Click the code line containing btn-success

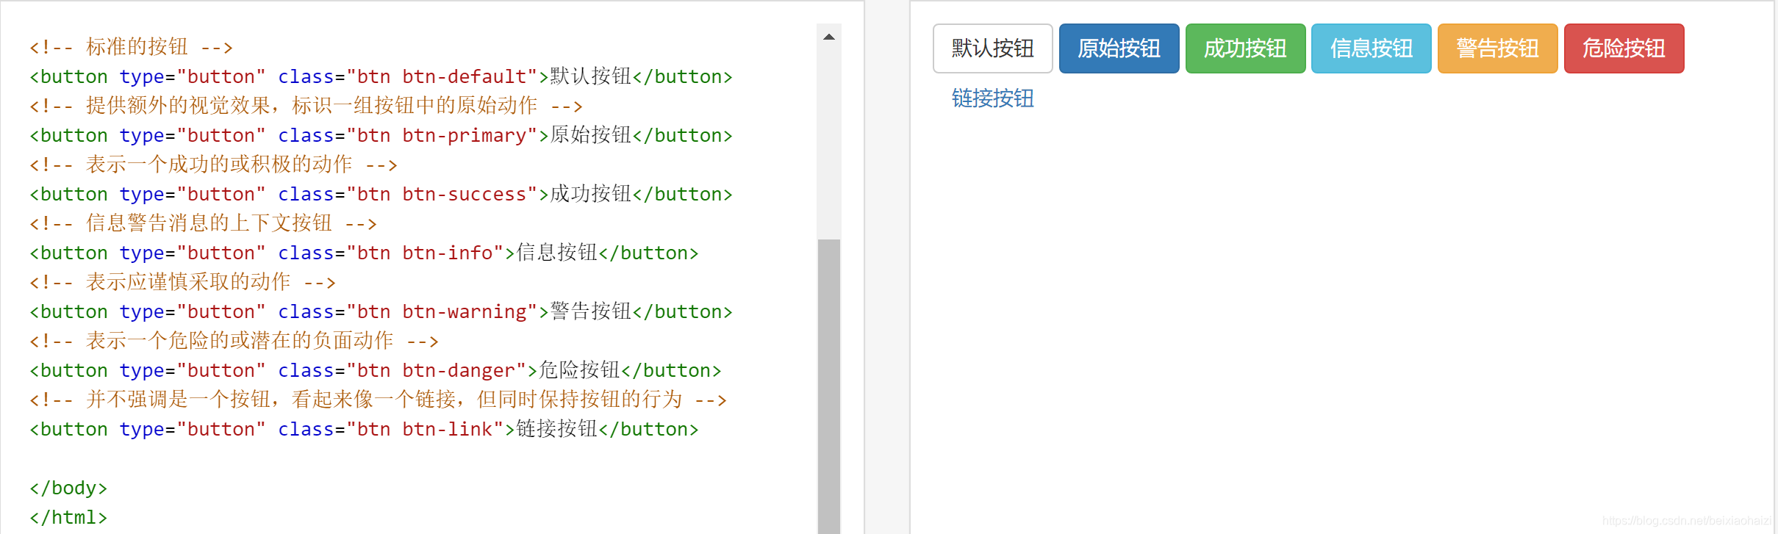tap(381, 194)
